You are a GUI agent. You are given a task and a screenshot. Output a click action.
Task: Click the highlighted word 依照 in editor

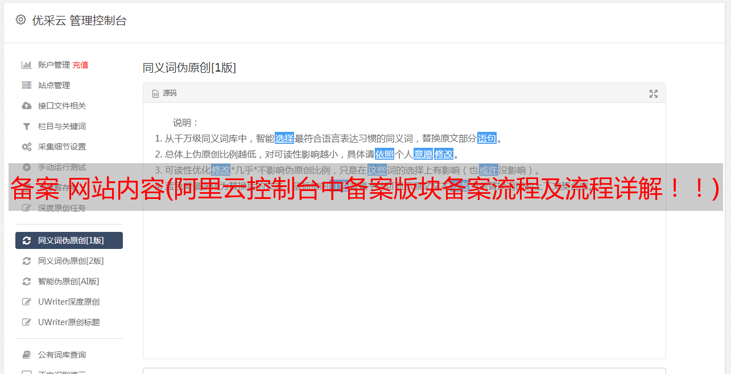[x=385, y=154]
